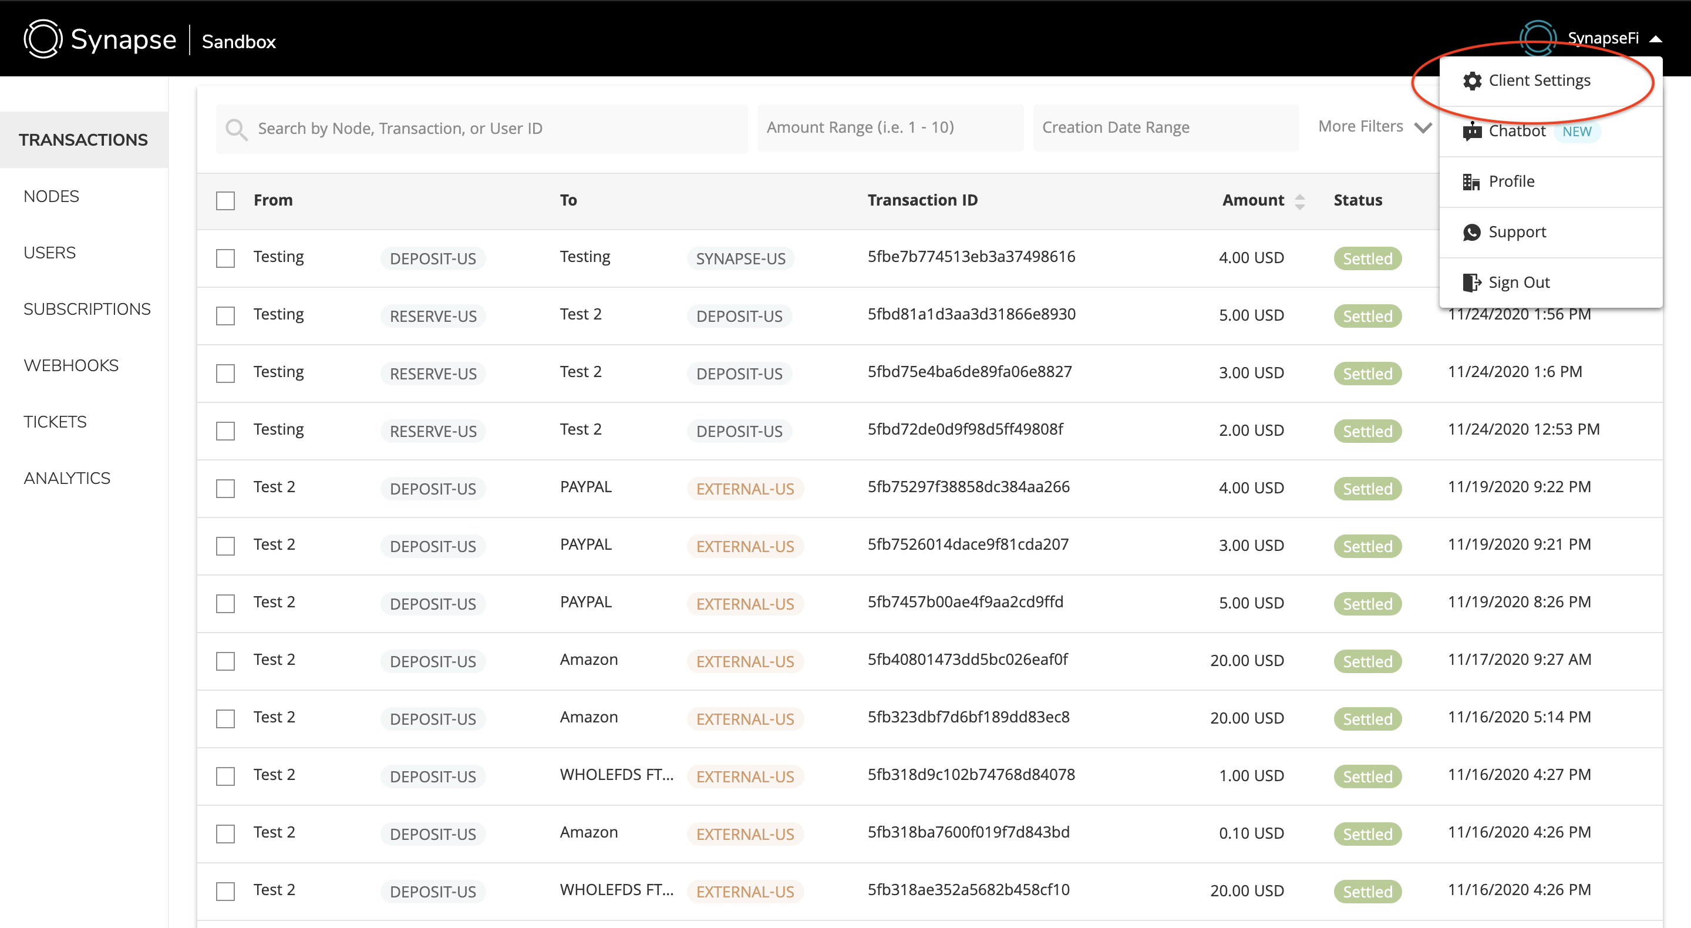Image resolution: width=1691 pixels, height=928 pixels.
Task: Click the search magnifier icon
Action: click(x=236, y=129)
